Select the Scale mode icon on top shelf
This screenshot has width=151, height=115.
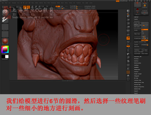pos(36,7)
